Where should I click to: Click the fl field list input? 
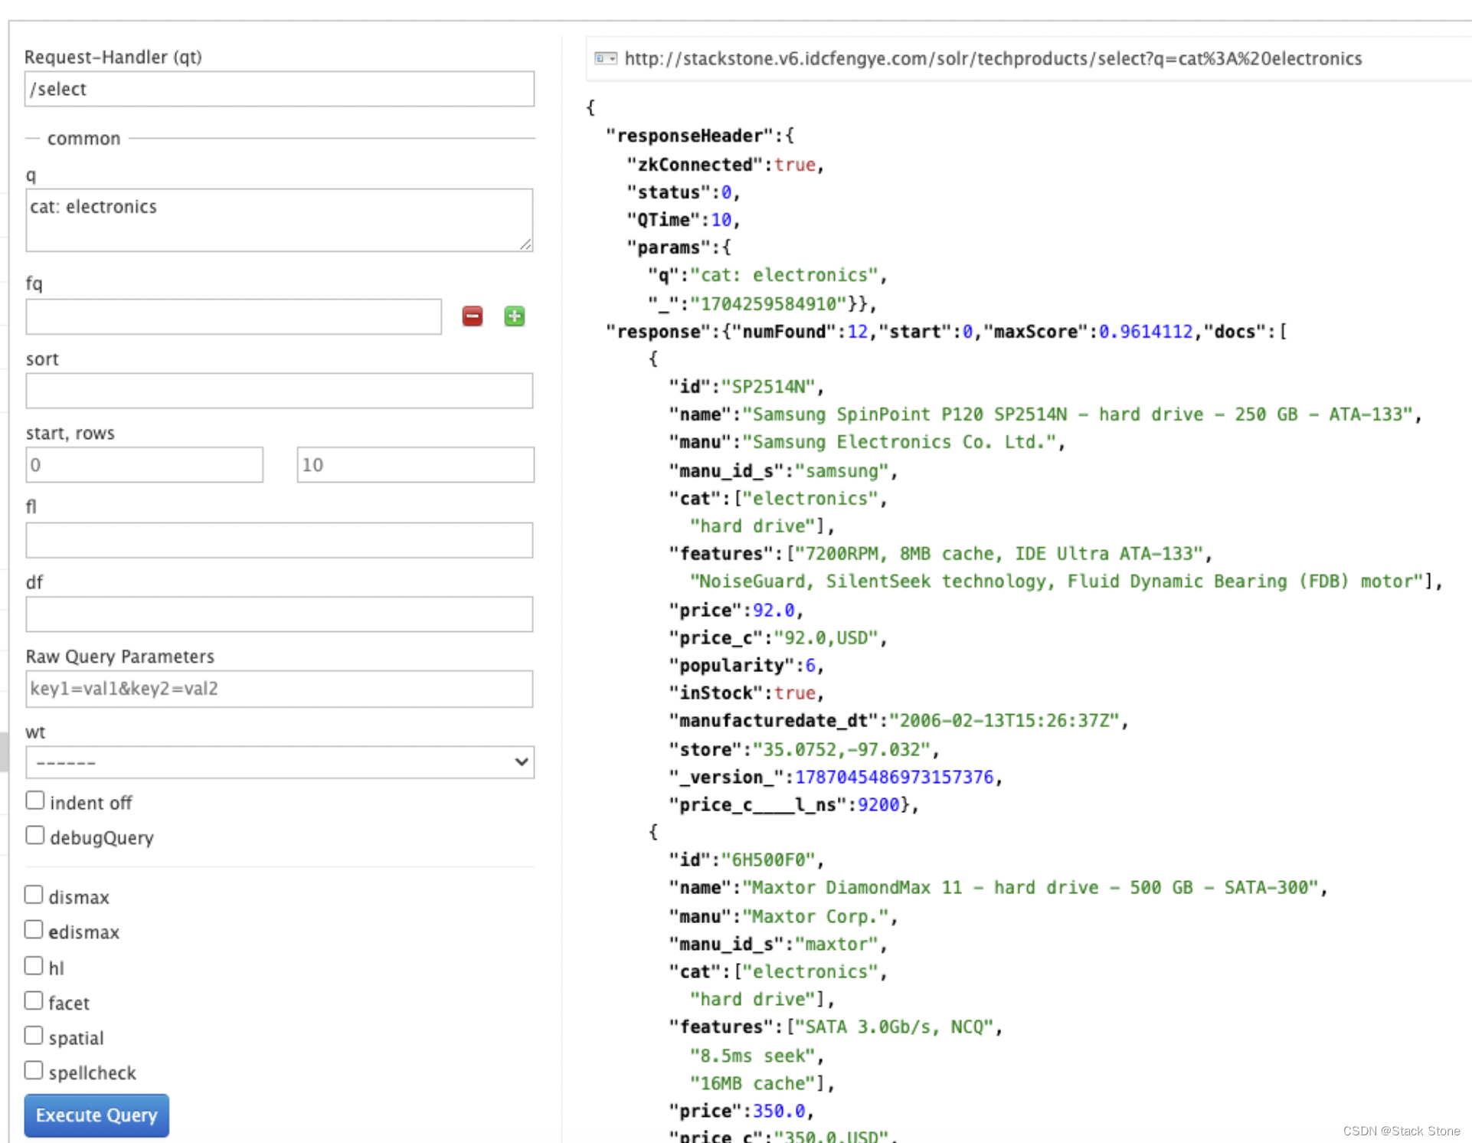280,540
